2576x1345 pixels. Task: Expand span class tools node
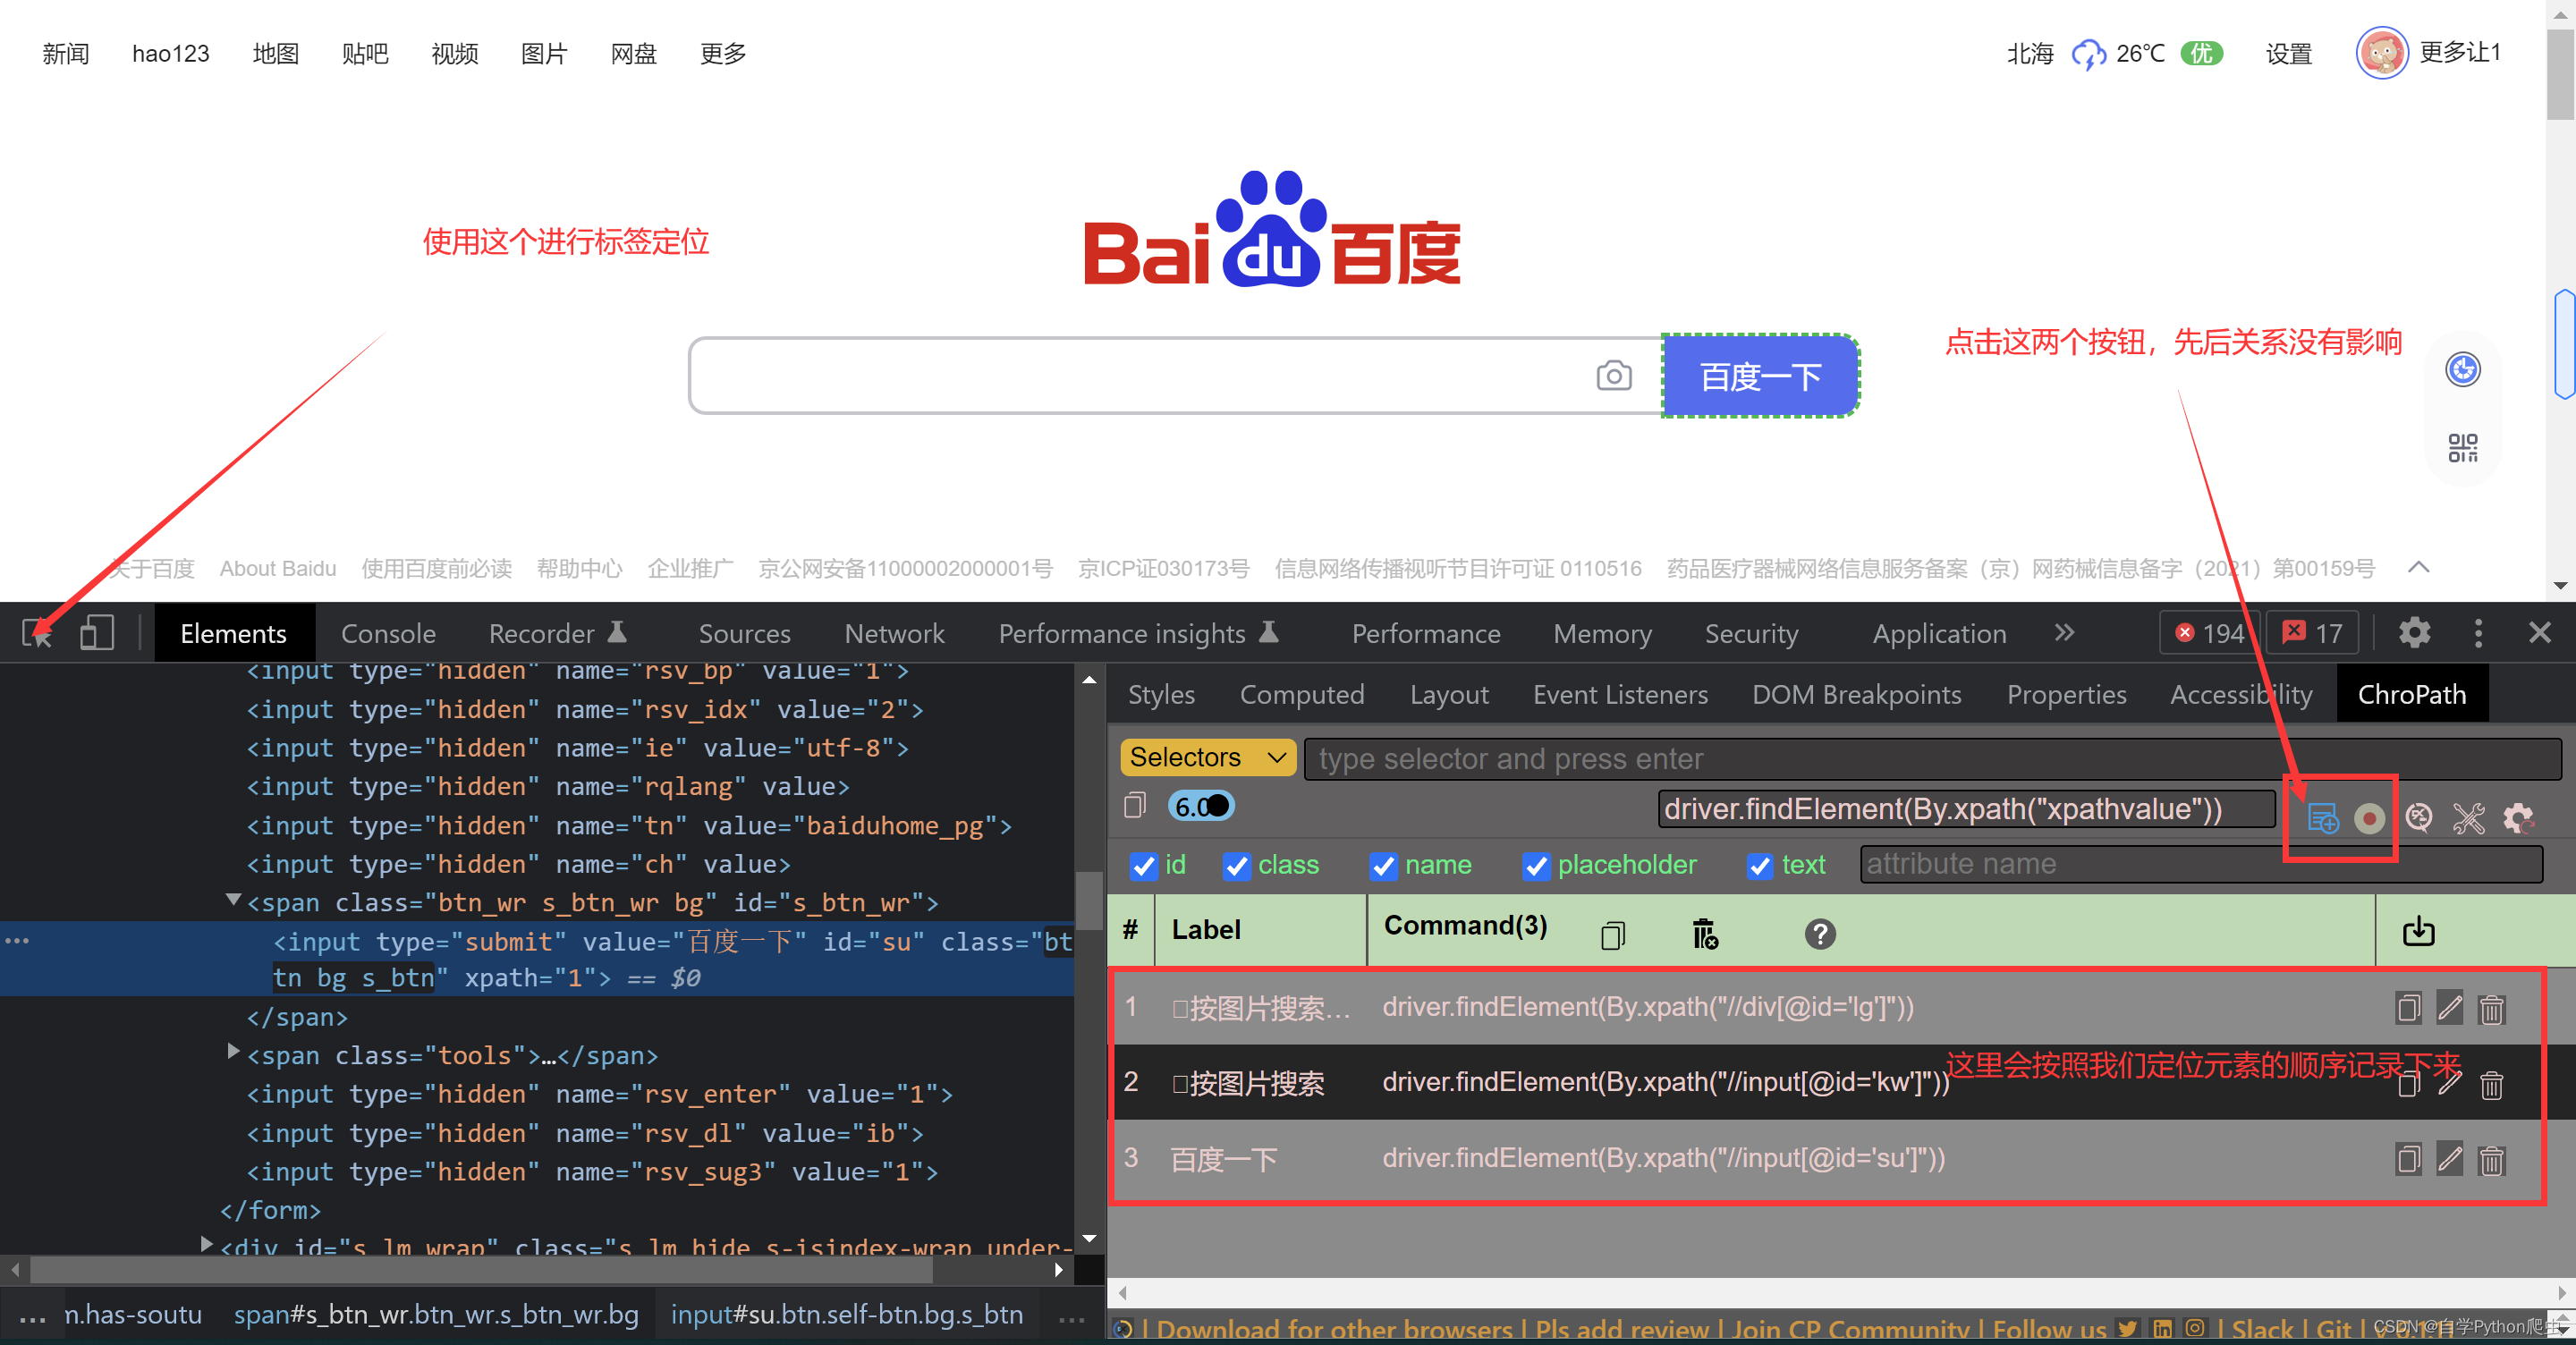tap(233, 1051)
